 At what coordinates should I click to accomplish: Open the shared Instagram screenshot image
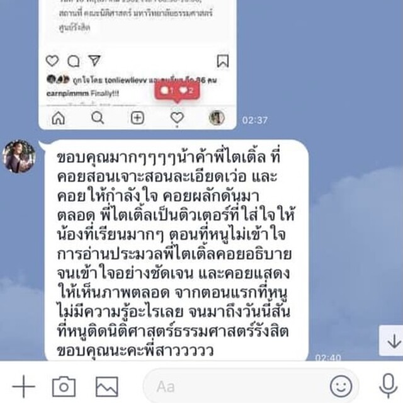coord(137,65)
